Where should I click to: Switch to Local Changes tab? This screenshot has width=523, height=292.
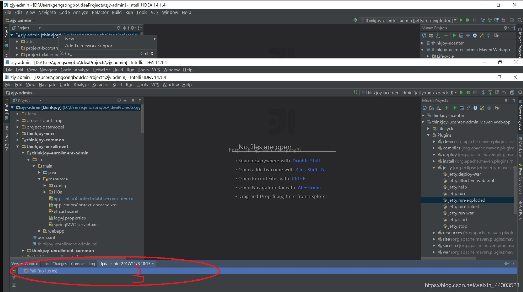(55, 263)
